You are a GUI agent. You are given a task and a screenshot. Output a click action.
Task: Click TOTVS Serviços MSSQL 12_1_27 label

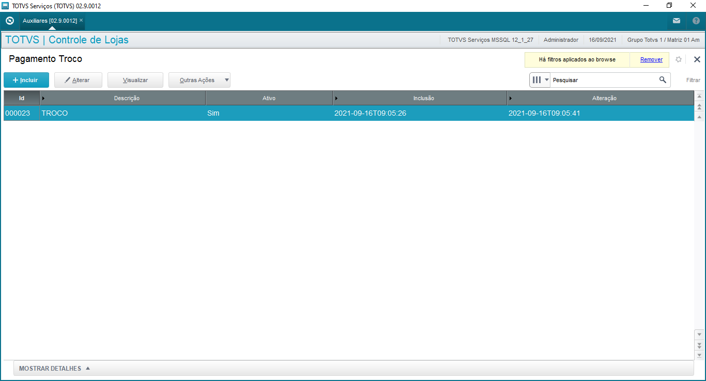tap(490, 40)
